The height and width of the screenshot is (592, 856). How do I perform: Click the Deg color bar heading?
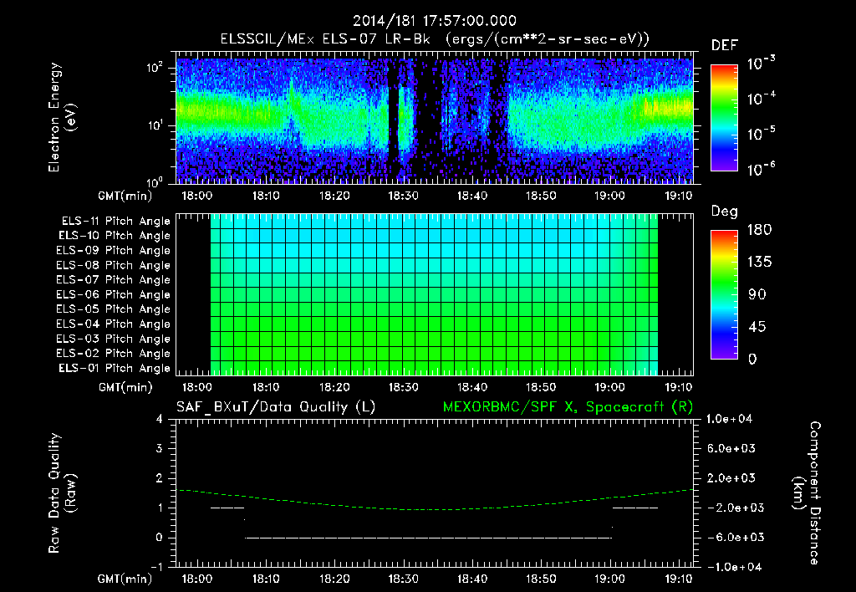(725, 212)
